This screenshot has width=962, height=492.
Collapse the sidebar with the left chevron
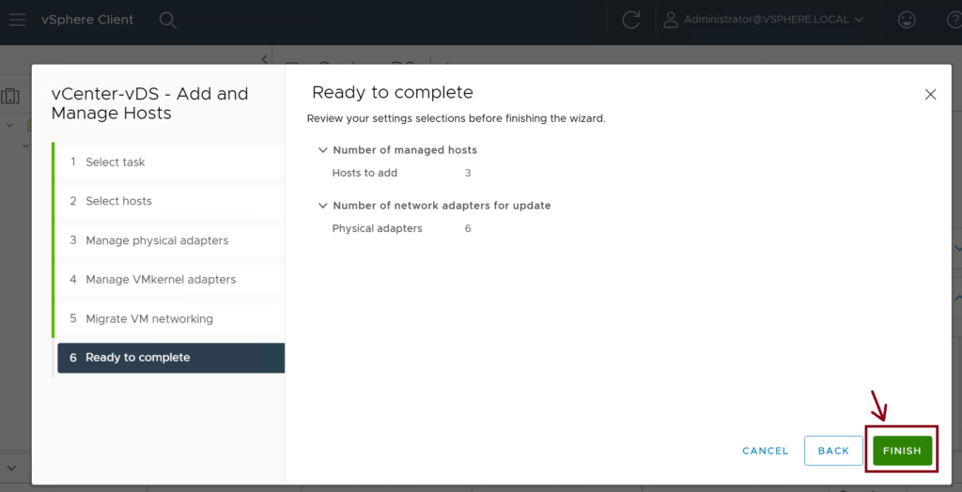(x=264, y=59)
